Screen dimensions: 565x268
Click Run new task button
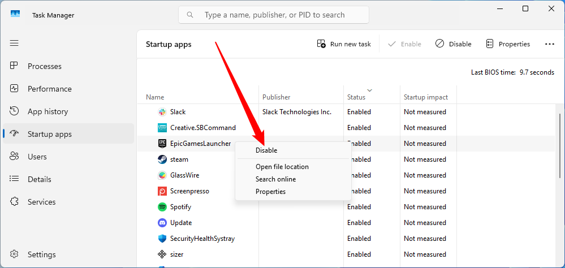click(344, 44)
